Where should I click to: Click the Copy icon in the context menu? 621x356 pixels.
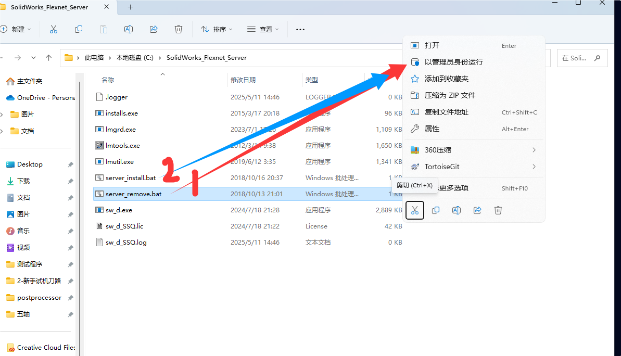tap(436, 210)
